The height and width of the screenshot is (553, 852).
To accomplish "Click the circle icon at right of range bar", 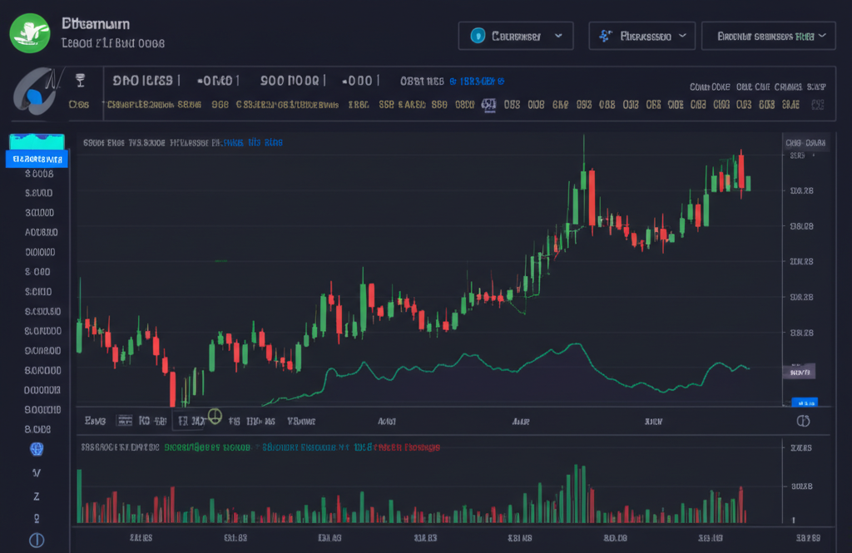I will click(x=803, y=421).
